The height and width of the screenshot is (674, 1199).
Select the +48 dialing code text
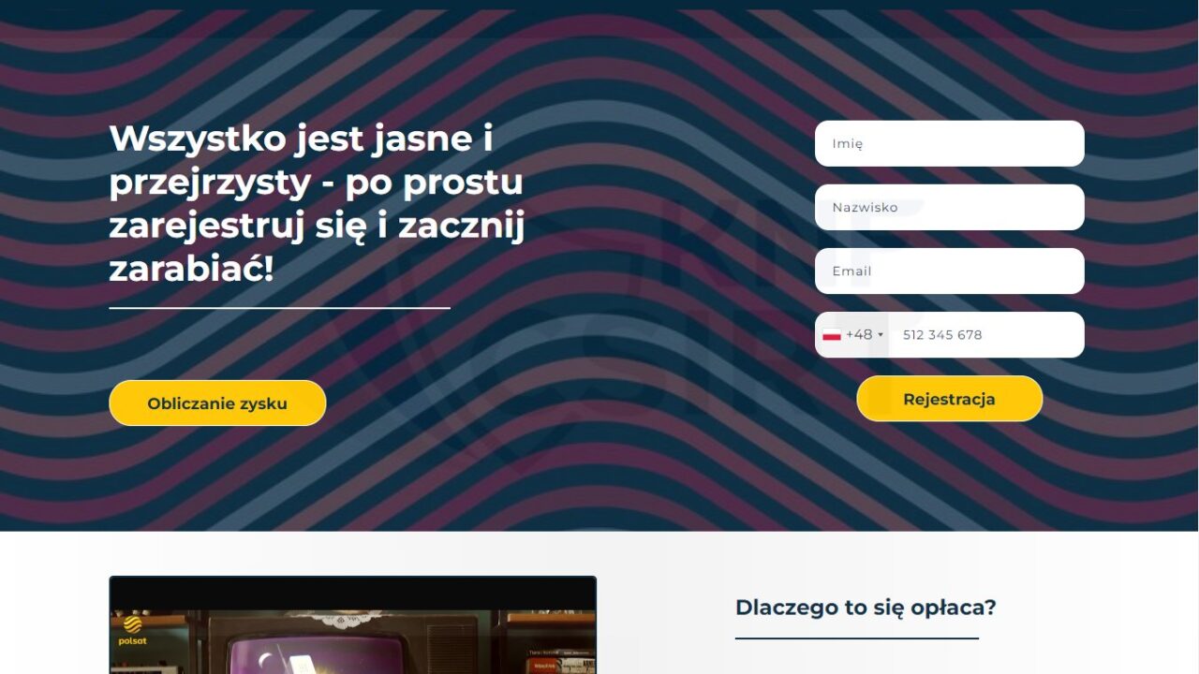coord(859,334)
